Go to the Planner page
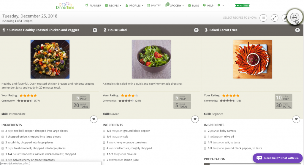The image size is (304, 165). [x=93, y=5]
